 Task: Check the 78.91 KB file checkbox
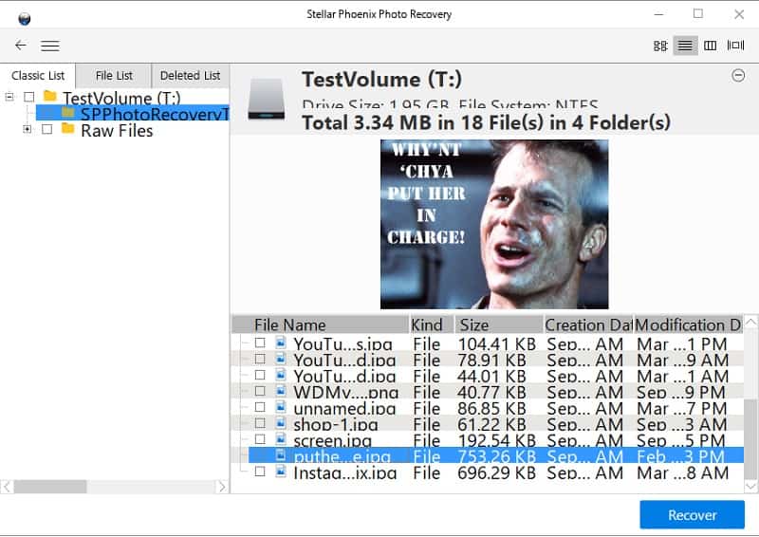[x=260, y=359]
